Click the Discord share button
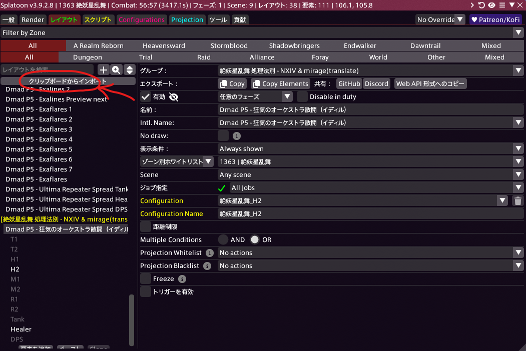The height and width of the screenshot is (351, 526). pos(376,84)
